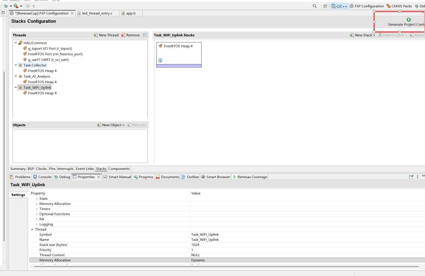
Task: Open the Documents view tab
Action: [x=167, y=177]
